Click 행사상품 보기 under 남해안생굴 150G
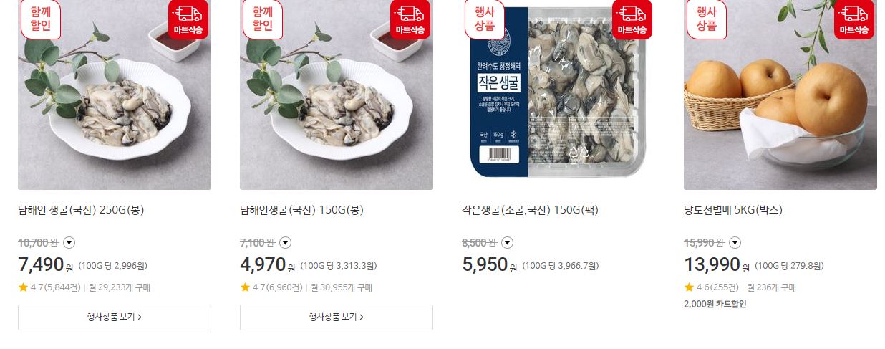This screenshot has height=349, width=885. [x=337, y=317]
